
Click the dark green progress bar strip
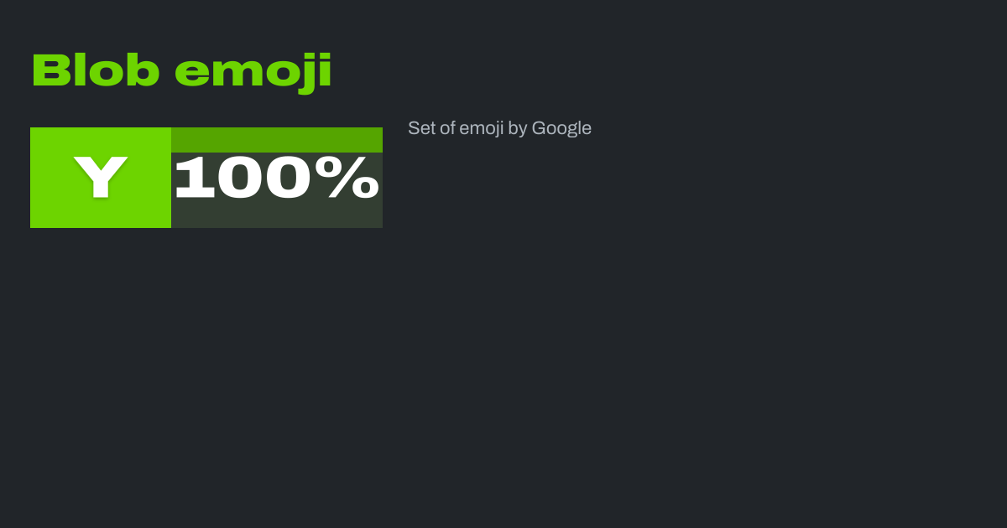pos(277,139)
